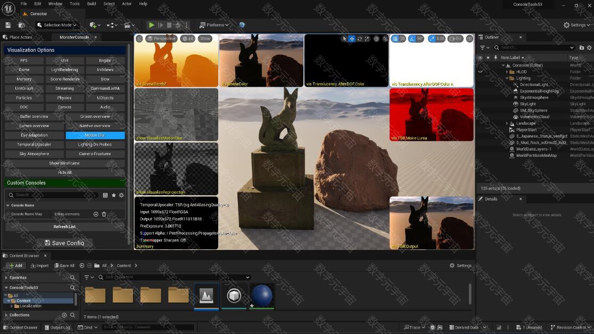The image size is (594, 334).
Task: Open the Cinematics clapperboard menu
Action: [129, 25]
